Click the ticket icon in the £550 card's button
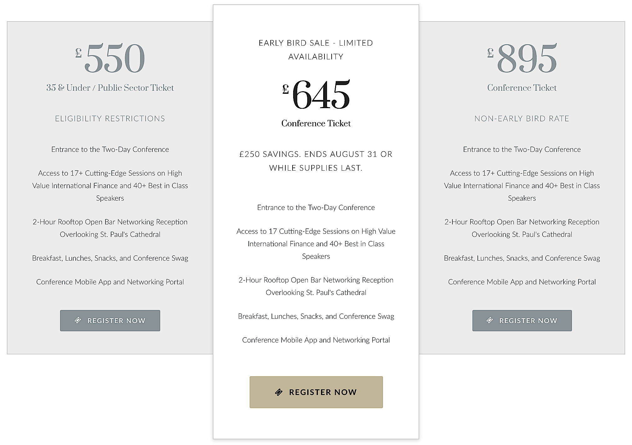 click(78, 320)
